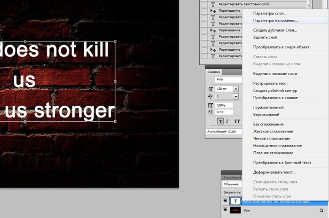The width and height of the screenshot is (329, 218).
Task: Click the 100% vertical scale field
Action: click(x=224, y=105)
